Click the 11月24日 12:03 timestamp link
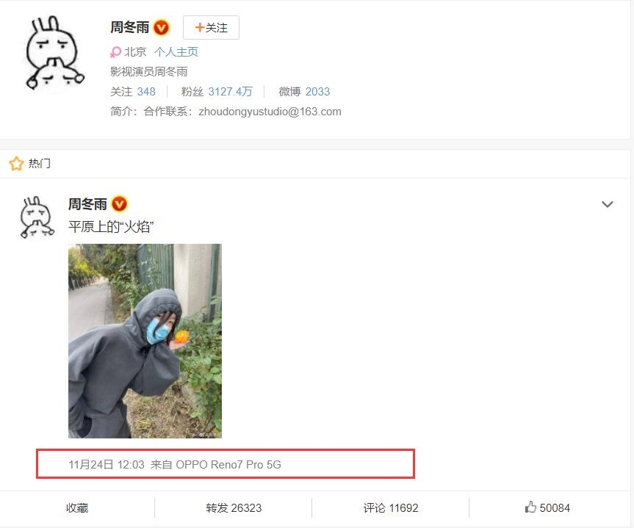The width and height of the screenshot is (634, 528). [x=107, y=465]
